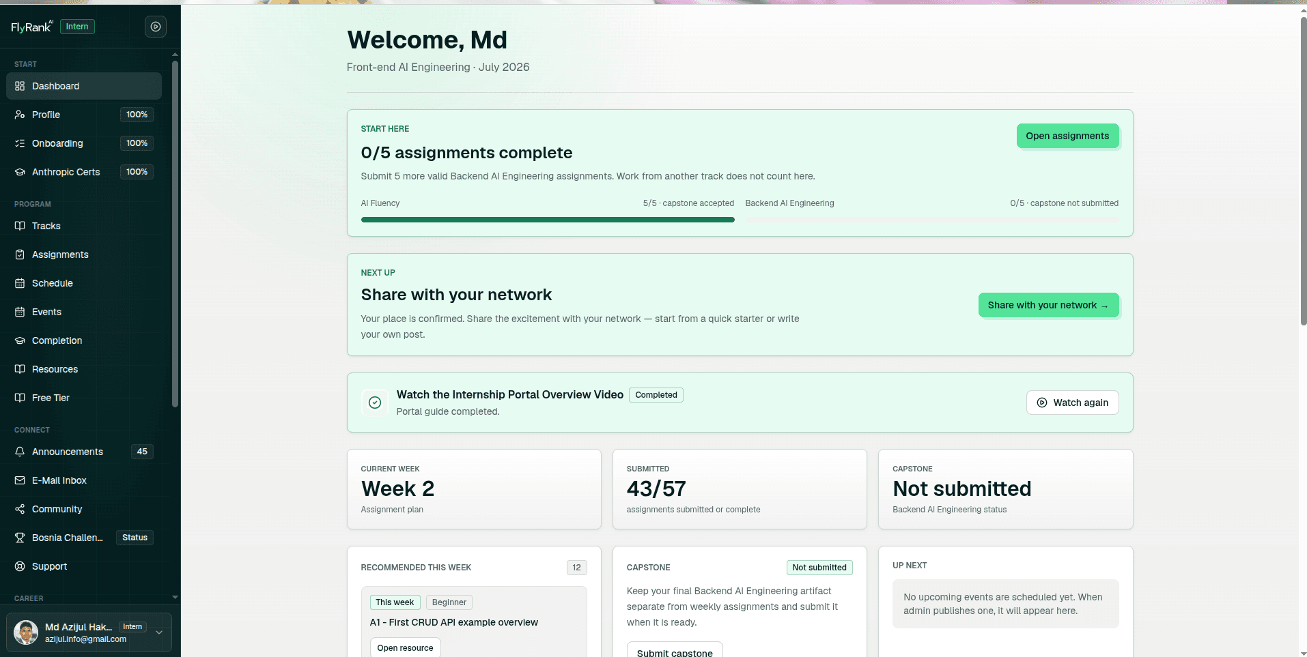1307x657 pixels.
Task: Click the Submit capstone button
Action: point(675,650)
